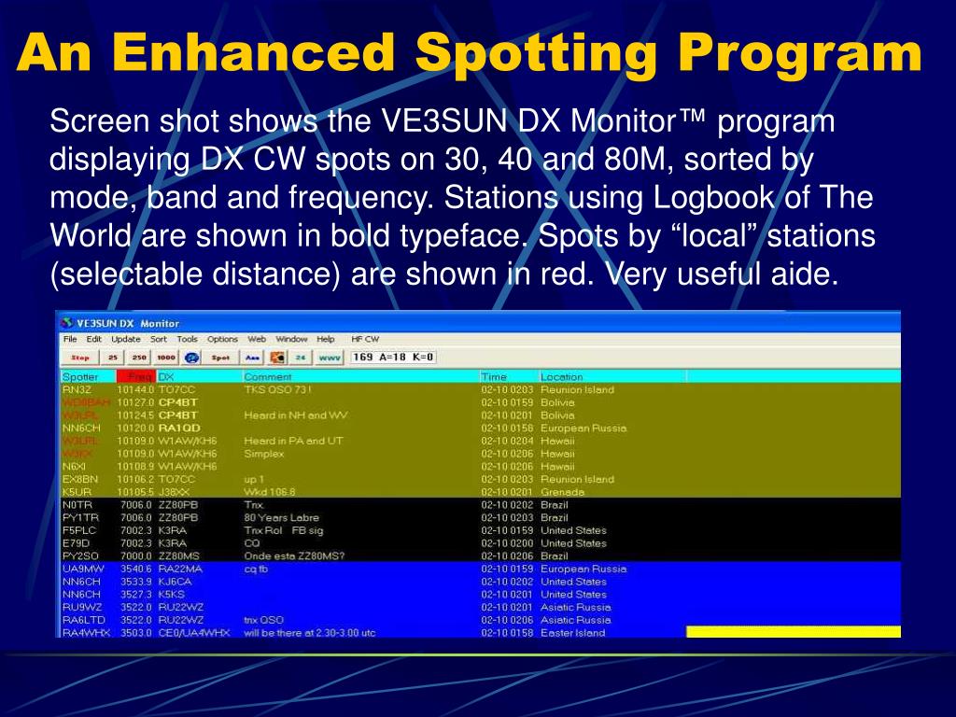Viewport: 956px width, 717px height.
Task: Open the Window menu
Action: (291, 339)
